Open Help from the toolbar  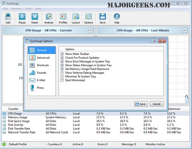[x=117, y=18]
